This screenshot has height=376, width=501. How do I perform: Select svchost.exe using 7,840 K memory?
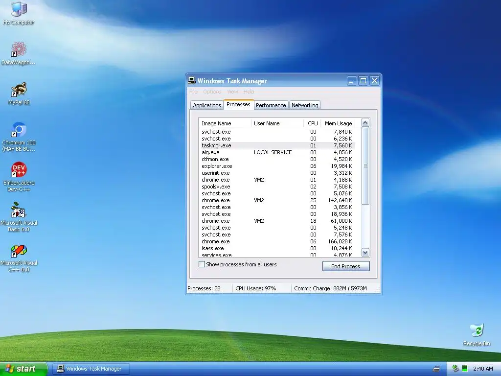(x=277, y=132)
